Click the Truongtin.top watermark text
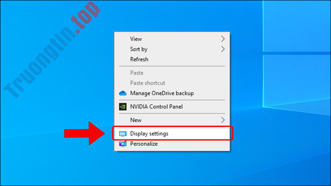The image size is (331, 186). (52, 50)
